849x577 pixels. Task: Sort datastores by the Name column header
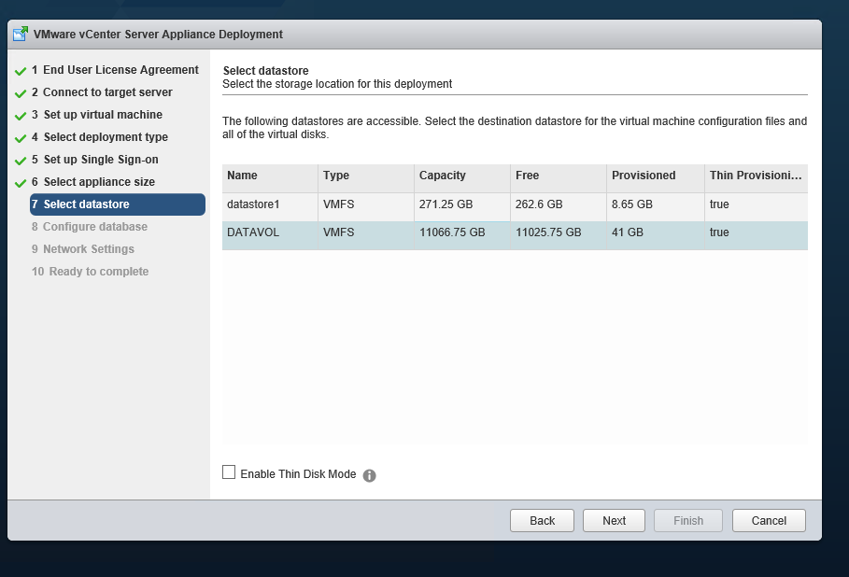point(269,176)
